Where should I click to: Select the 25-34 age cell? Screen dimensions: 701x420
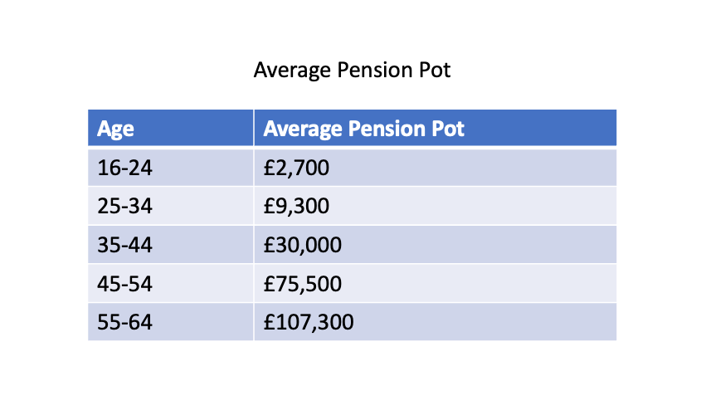(x=171, y=206)
